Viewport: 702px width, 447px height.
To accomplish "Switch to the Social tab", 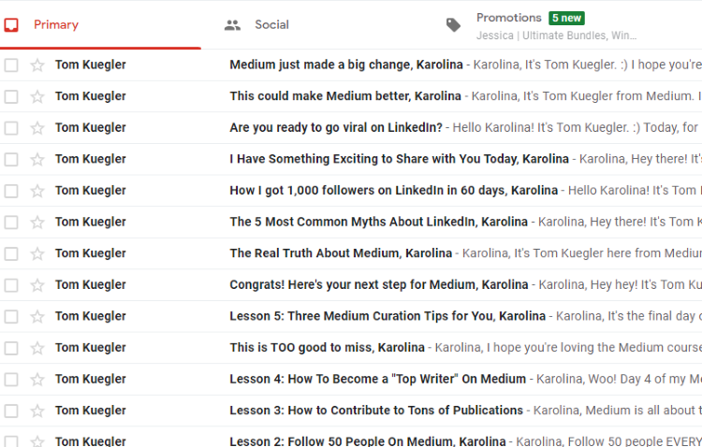I will 271,24.
